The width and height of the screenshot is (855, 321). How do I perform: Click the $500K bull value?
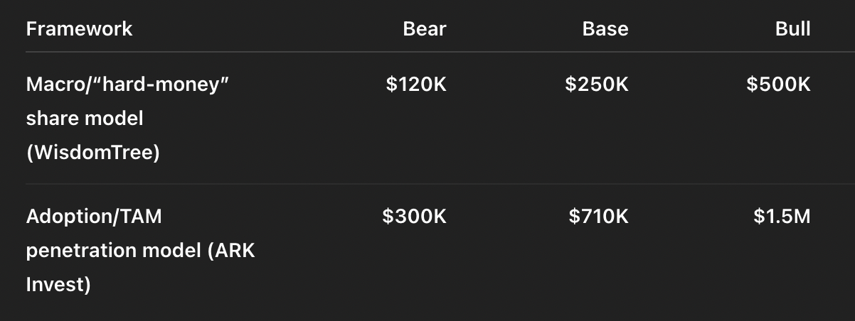coord(778,85)
